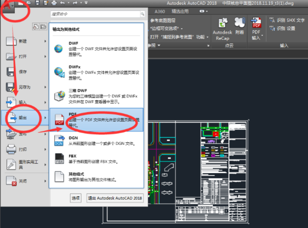Open the Undo history dropdown arrow
Screen dimensions: 308x228
point(69,3)
